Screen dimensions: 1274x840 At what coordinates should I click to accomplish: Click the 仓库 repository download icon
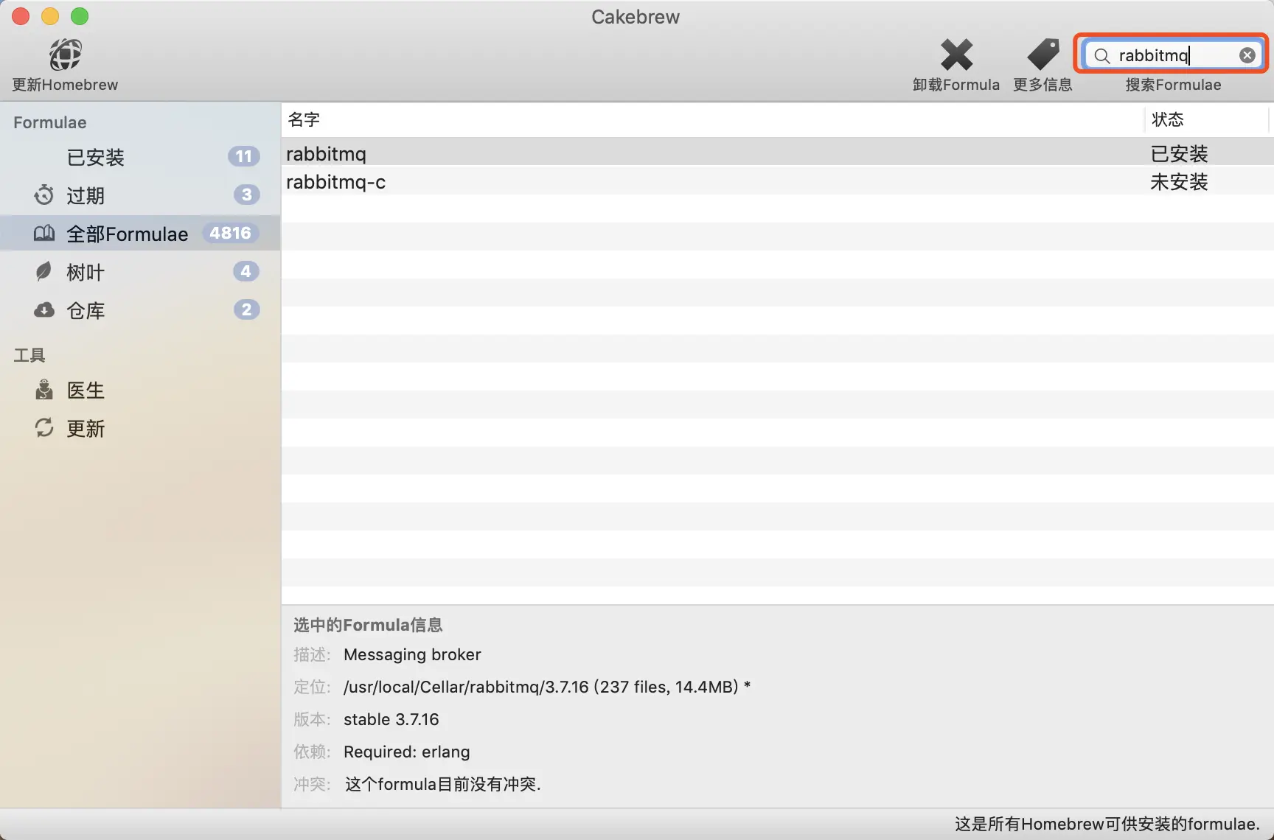(x=44, y=309)
